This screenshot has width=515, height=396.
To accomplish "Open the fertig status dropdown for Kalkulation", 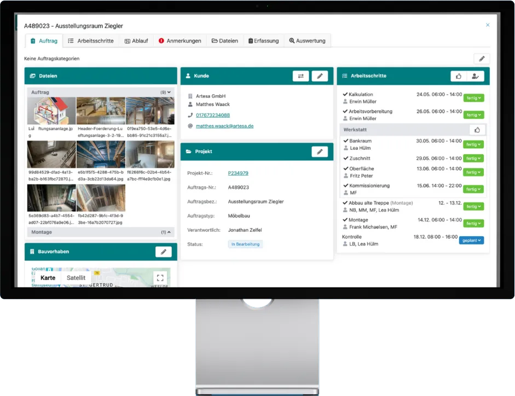I will 473,98.
